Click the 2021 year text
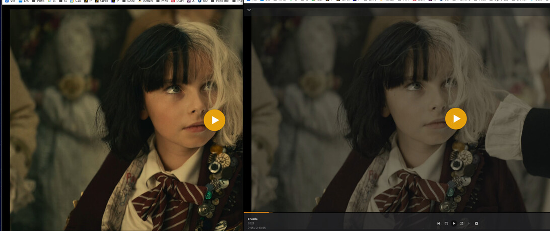Viewport: 550px width, 231px height. pos(250,223)
